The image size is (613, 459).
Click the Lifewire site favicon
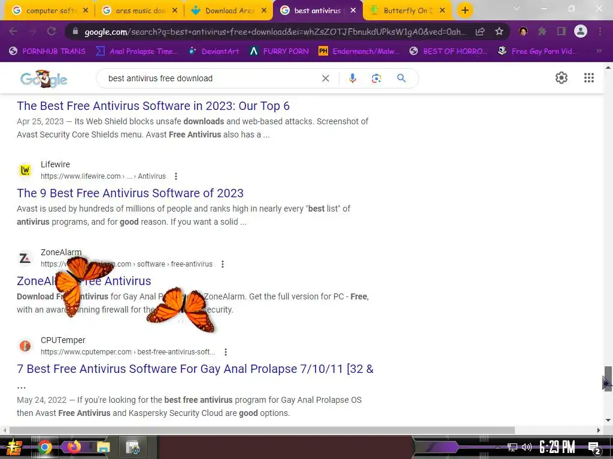click(25, 170)
